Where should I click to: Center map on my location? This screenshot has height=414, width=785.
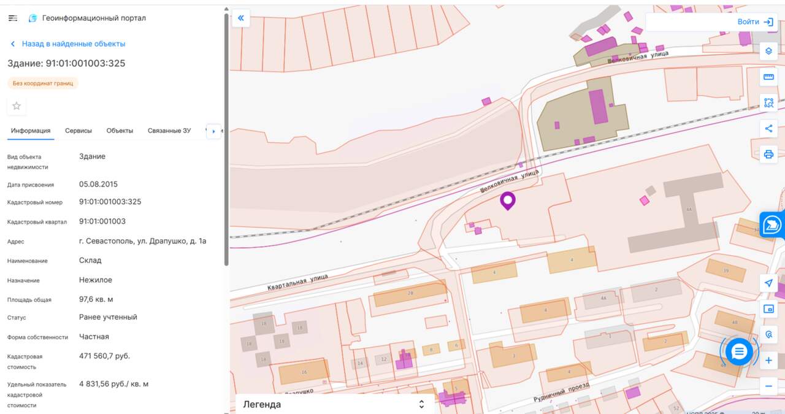click(768, 283)
